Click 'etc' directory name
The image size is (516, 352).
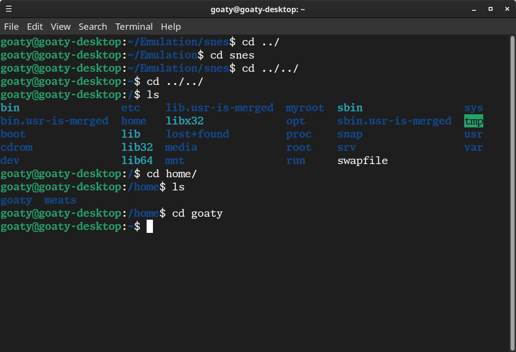(x=130, y=108)
